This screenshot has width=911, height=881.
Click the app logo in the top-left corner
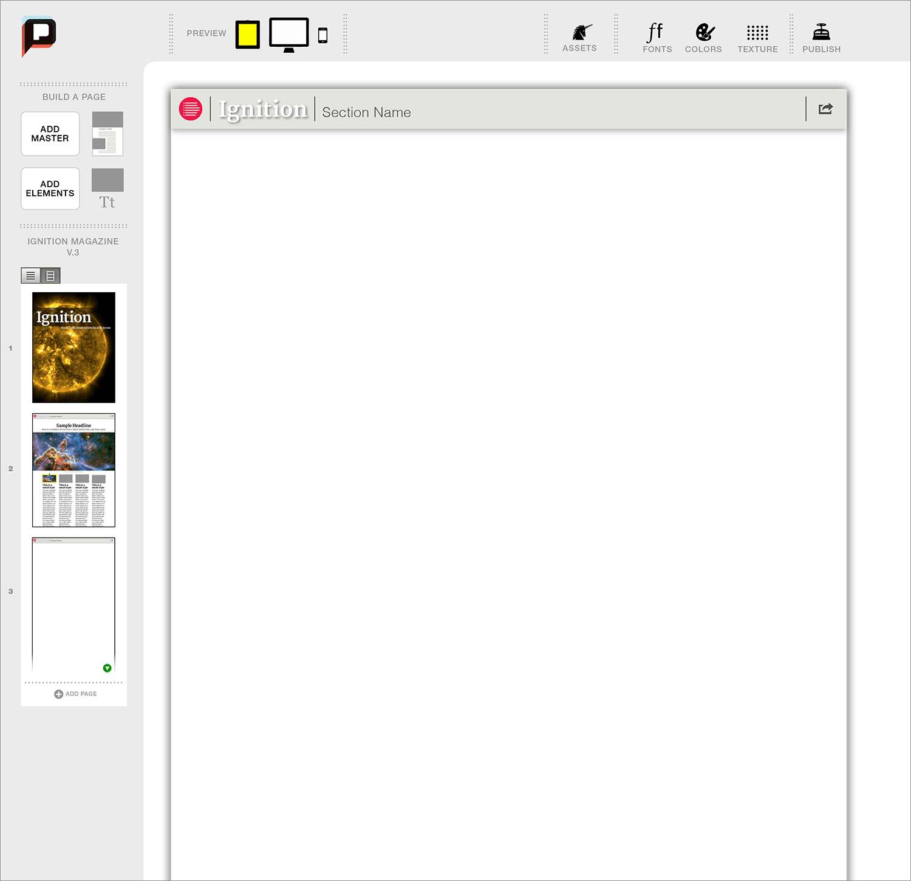[x=39, y=35]
